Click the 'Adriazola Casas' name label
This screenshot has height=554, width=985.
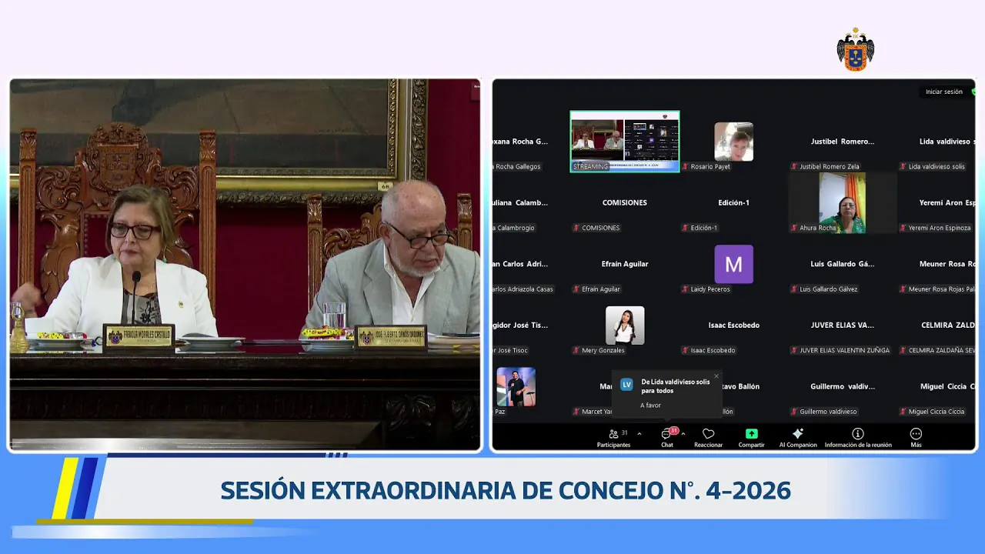point(523,289)
